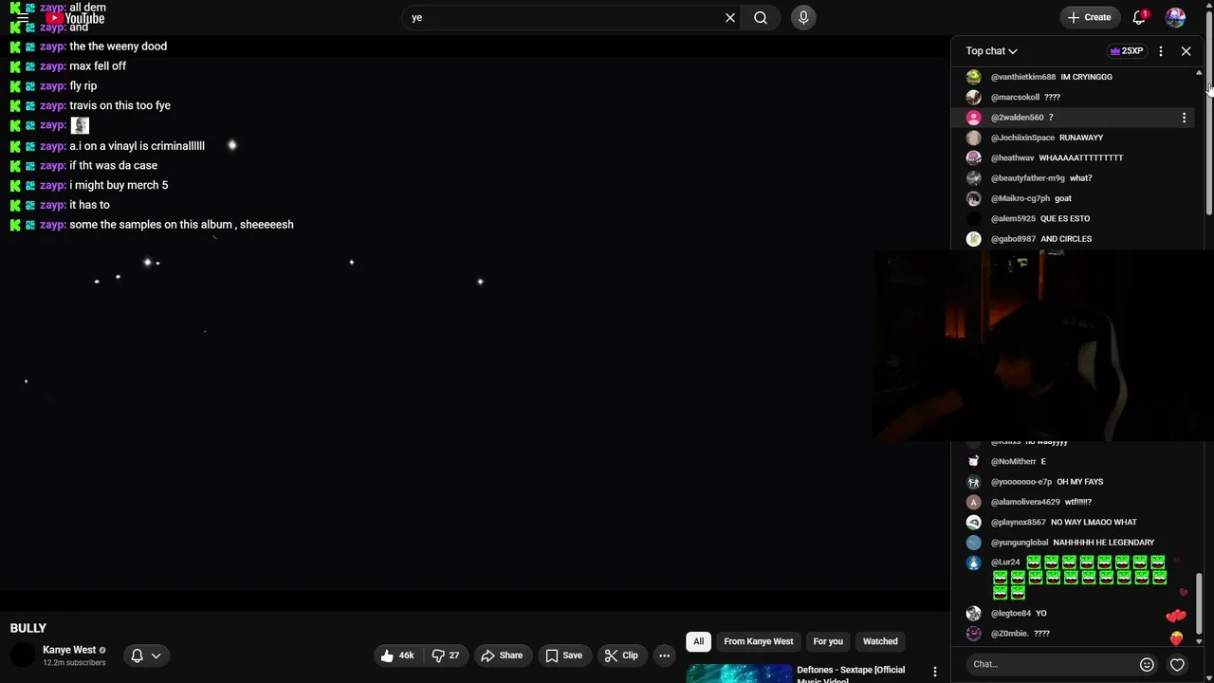Go to YouTube home via logo
This screenshot has height=683, width=1214.
[x=75, y=18]
